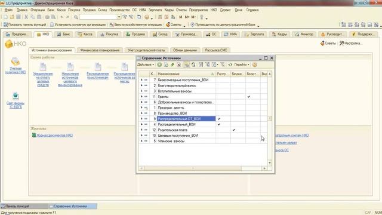The image size is (382, 215).
Task: Open the Отчеты menu
Action: (181, 10)
